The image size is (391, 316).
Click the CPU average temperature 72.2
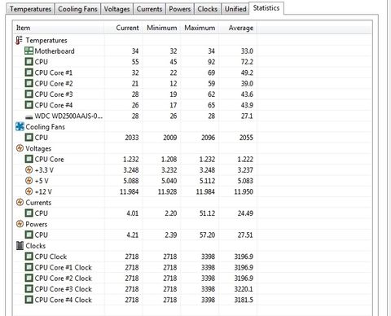[x=247, y=62]
